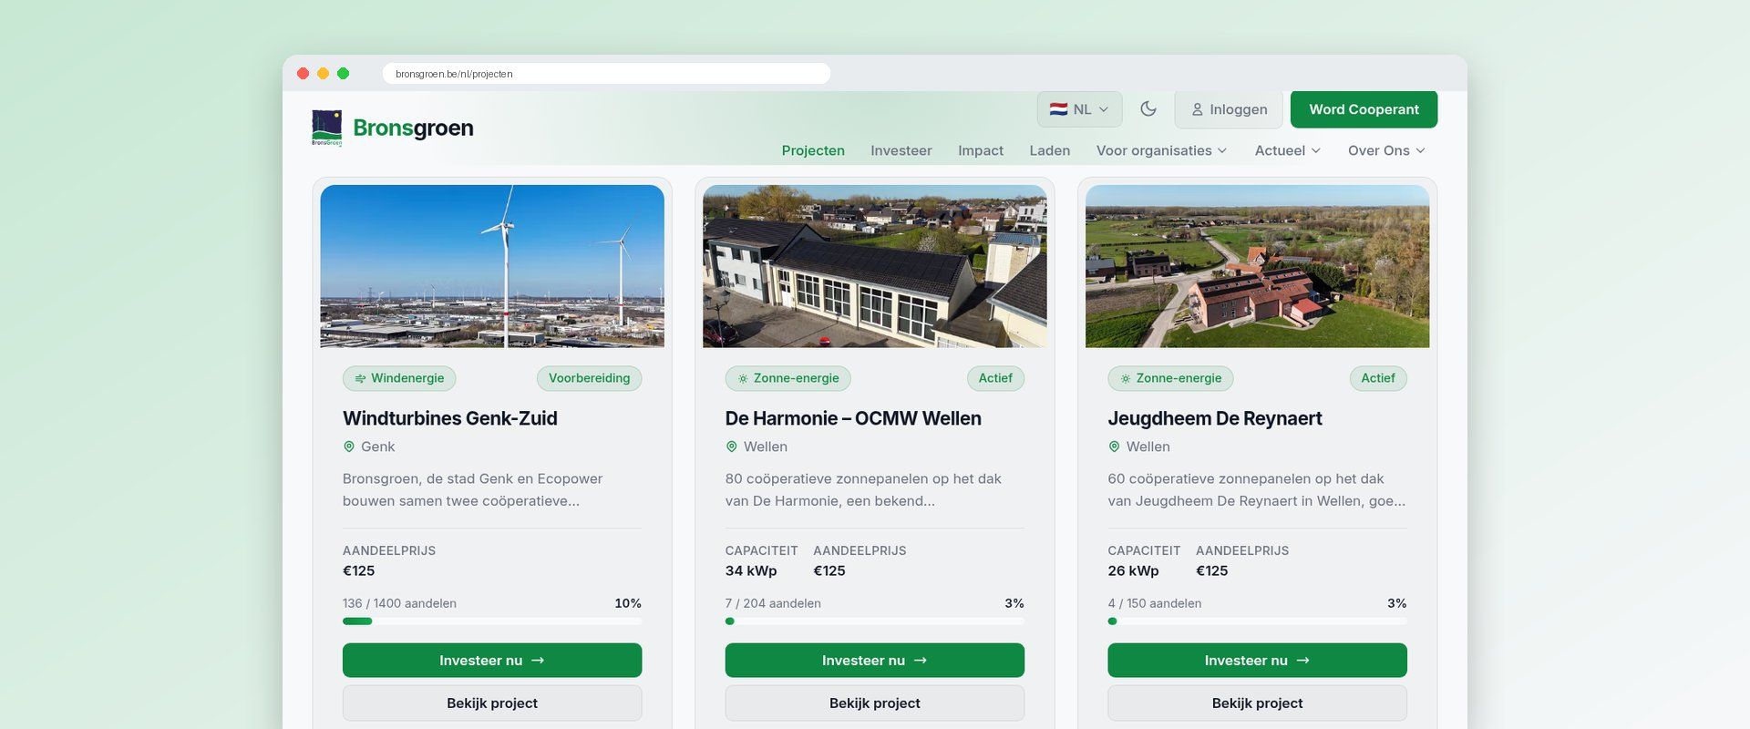The image size is (1750, 729).
Task: Open the Projecten menu item
Action: [x=813, y=150]
